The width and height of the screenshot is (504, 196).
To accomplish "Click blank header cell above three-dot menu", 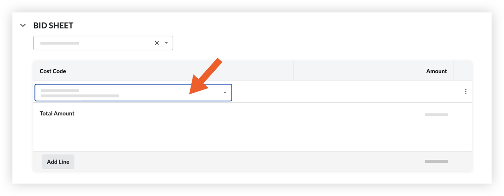I will click(x=463, y=71).
